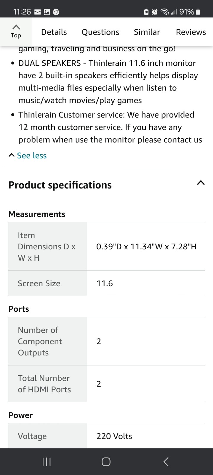Tap the alarm clock status icon

coord(155,12)
